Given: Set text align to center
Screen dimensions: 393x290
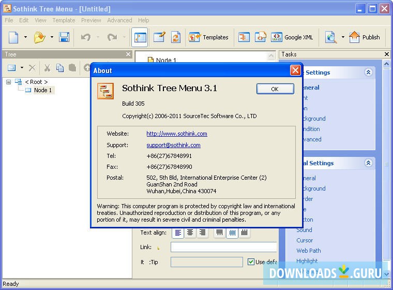Looking at the screenshot, I should coord(190,233).
